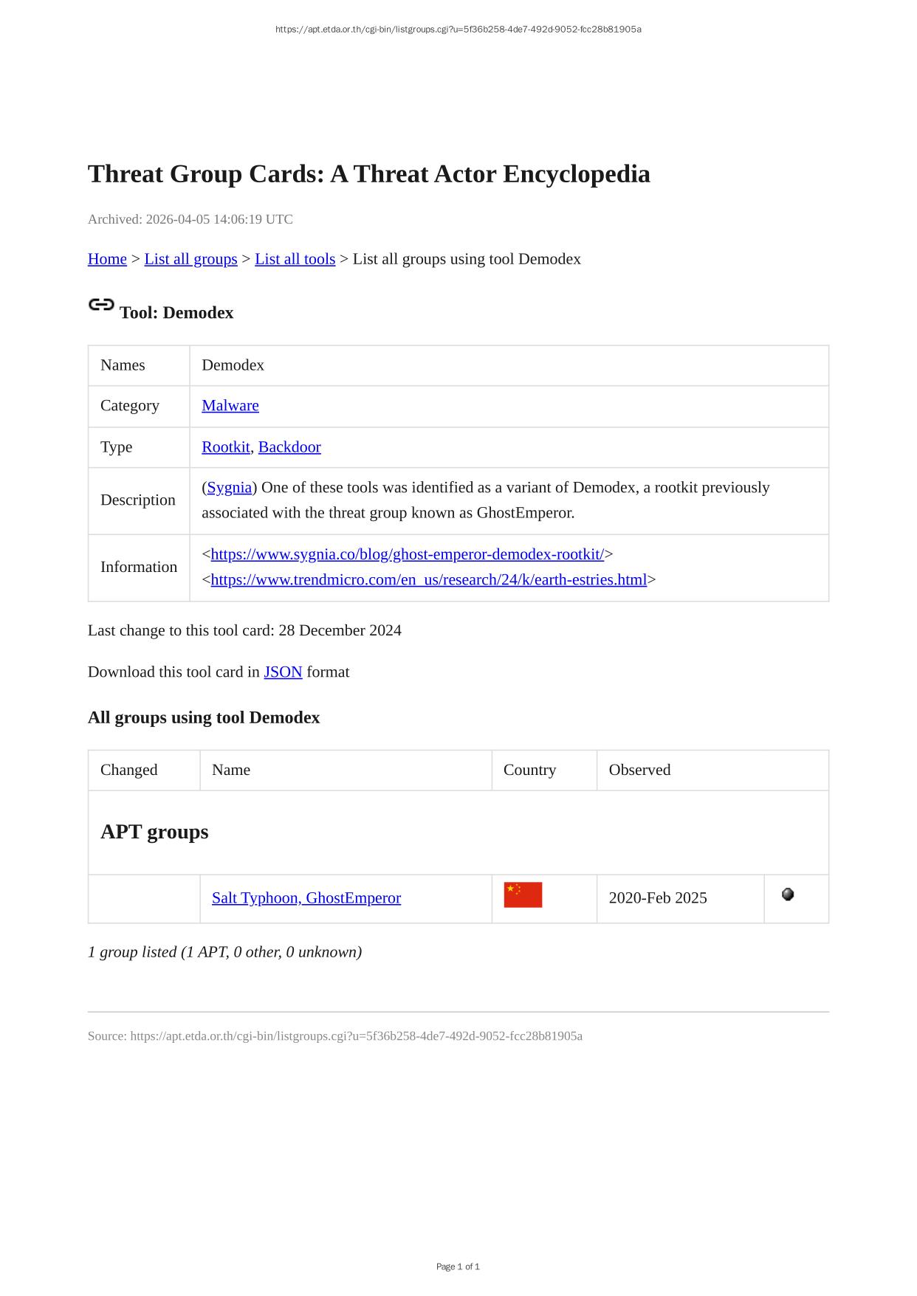Open the sygnia.co ghost-emperor-demodex-rootkit URL

point(407,554)
